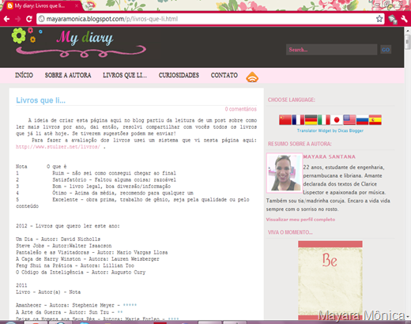Click the Steve Jobs - Walter Isaacson line

(x=64, y=246)
